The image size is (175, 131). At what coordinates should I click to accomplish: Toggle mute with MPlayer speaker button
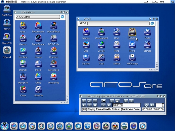[x=152, y=105]
